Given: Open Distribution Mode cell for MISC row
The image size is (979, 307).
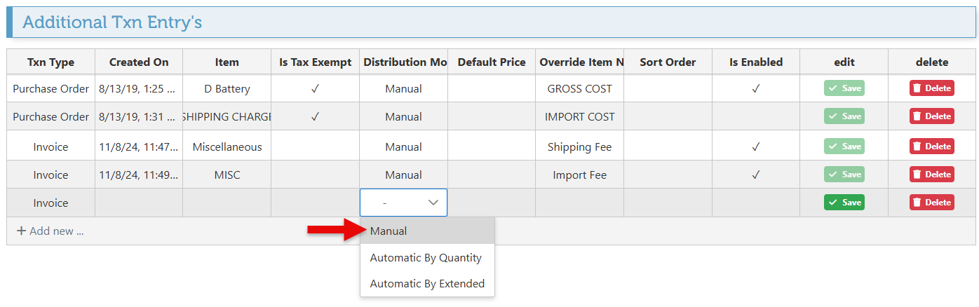Looking at the screenshot, I should click(403, 175).
